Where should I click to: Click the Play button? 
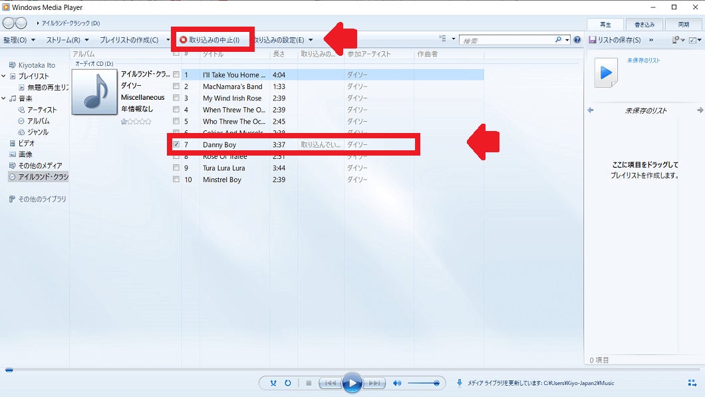point(352,383)
